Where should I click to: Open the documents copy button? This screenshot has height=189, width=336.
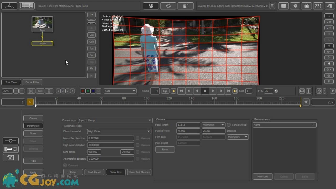186,6
